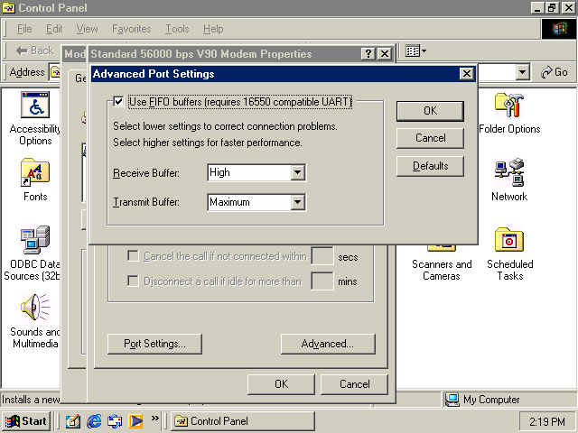The width and height of the screenshot is (578, 433).
Task: Open the Views button dropdown arrow
Action: click(x=424, y=51)
